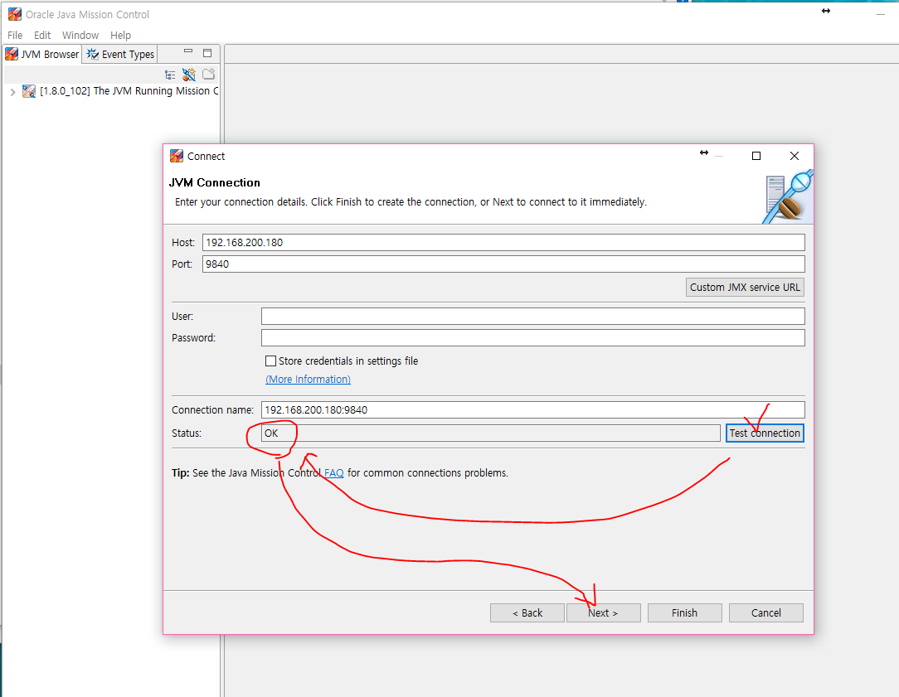
Task: Minimize the JVM Browser view panel
Action: [188, 51]
